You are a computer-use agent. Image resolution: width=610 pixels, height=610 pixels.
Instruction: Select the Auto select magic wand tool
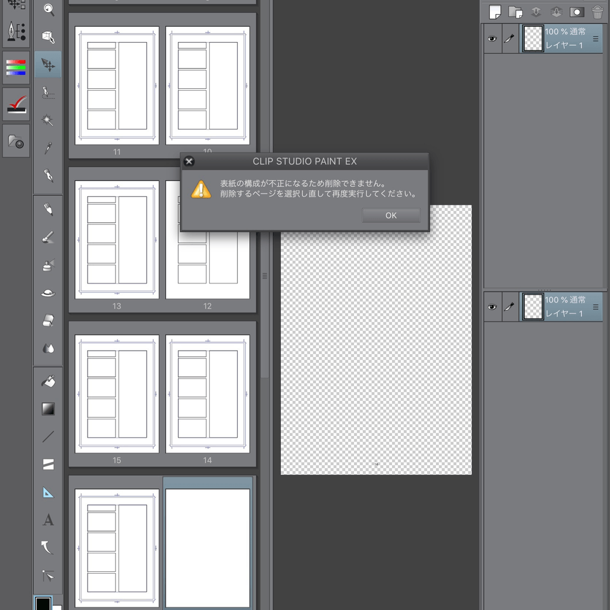point(48,120)
